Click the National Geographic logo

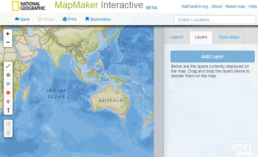[x=29, y=6]
